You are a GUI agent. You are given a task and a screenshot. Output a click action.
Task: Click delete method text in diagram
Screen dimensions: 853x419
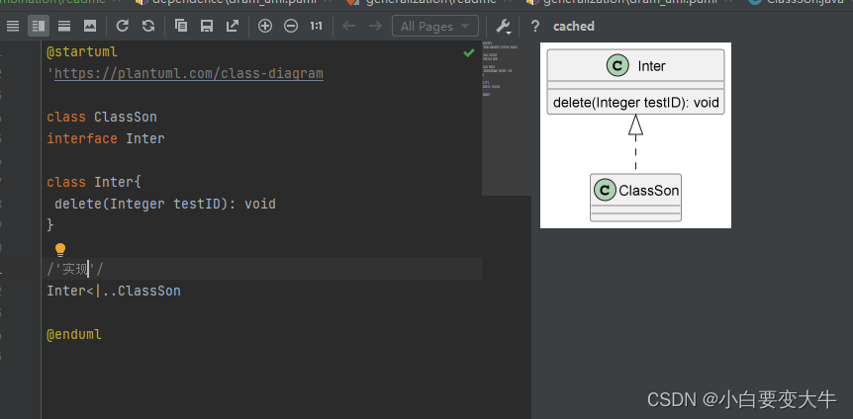(636, 102)
